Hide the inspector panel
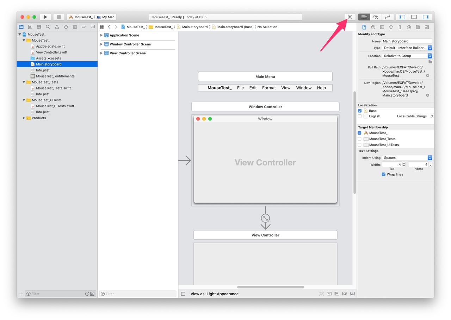This screenshot has height=320, width=451. click(x=426, y=17)
